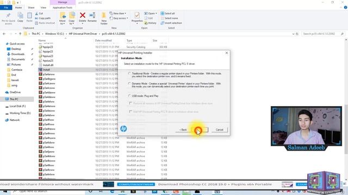Select Network in navigation pane
The height and width of the screenshot is (195, 348).
[15, 120]
